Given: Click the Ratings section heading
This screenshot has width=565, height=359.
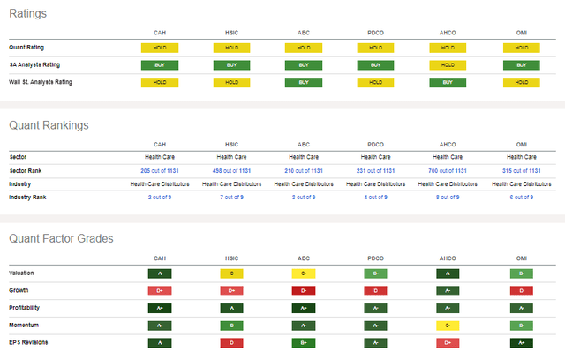Looking at the screenshot, I should 27,14.
